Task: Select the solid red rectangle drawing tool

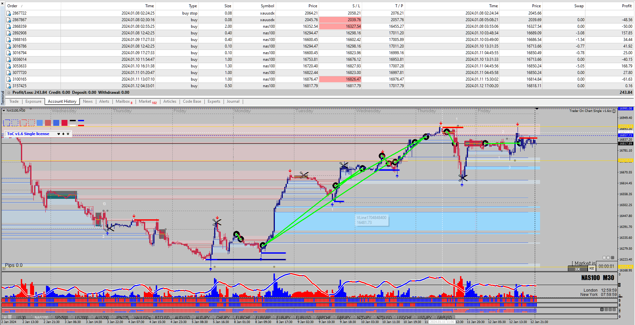Action: click(23, 123)
